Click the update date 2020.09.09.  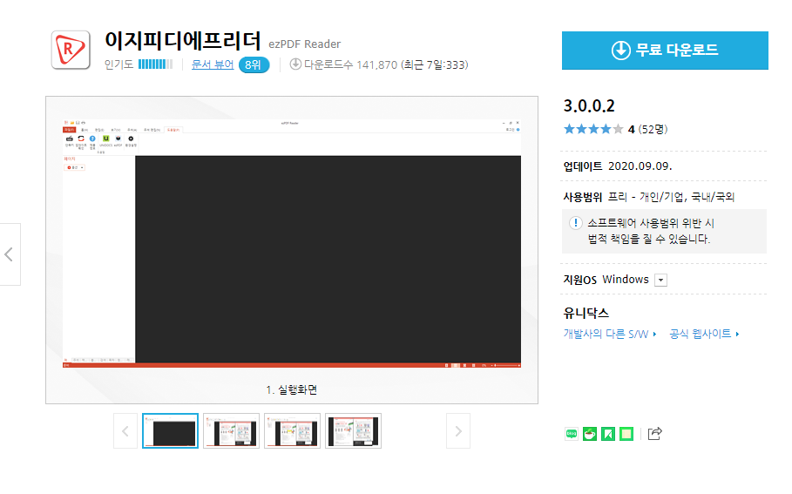[640, 166]
